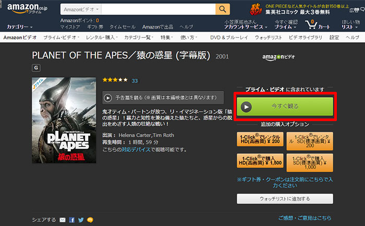The width and height of the screenshot is (365, 226).
Task: Share via the email envelope icon
Action: tap(63, 220)
